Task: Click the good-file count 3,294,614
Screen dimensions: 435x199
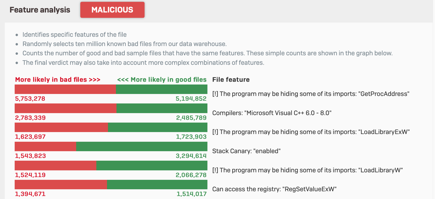Action: click(x=191, y=156)
